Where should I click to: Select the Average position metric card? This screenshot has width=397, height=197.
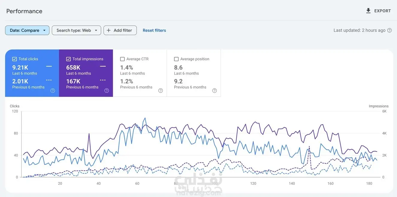pyautogui.click(x=194, y=73)
